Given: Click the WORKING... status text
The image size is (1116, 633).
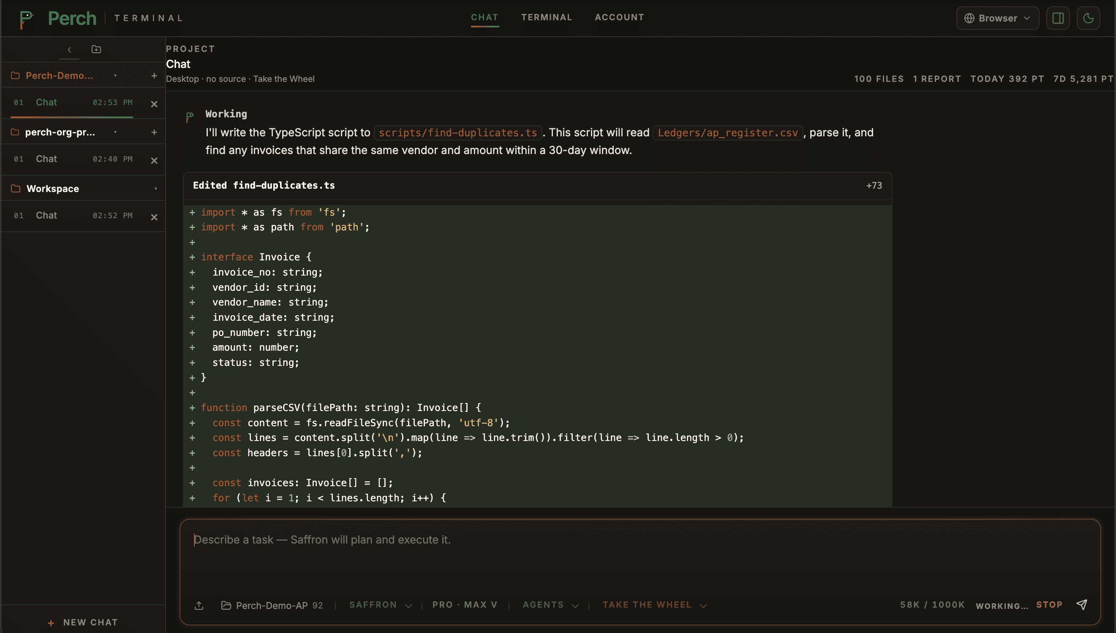Looking at the screenshot, I should (1002, 606).
